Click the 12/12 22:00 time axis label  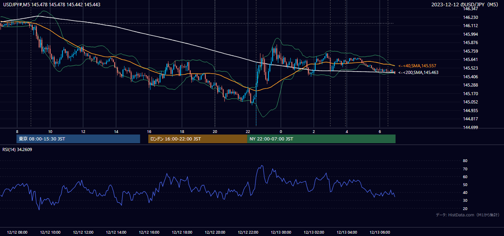[248, 232]
